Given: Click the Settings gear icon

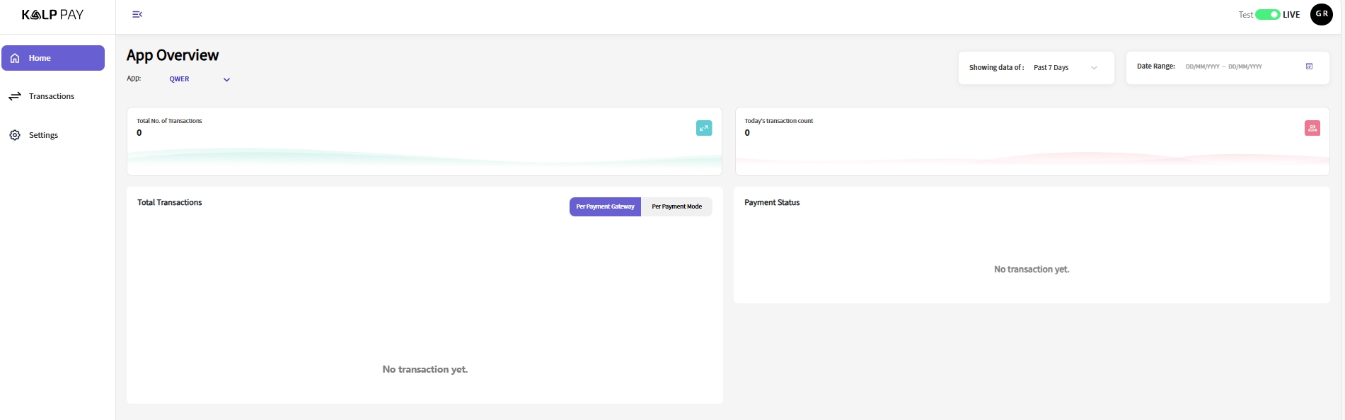Looking at the screenshot, I should click(x=15, y=135).
